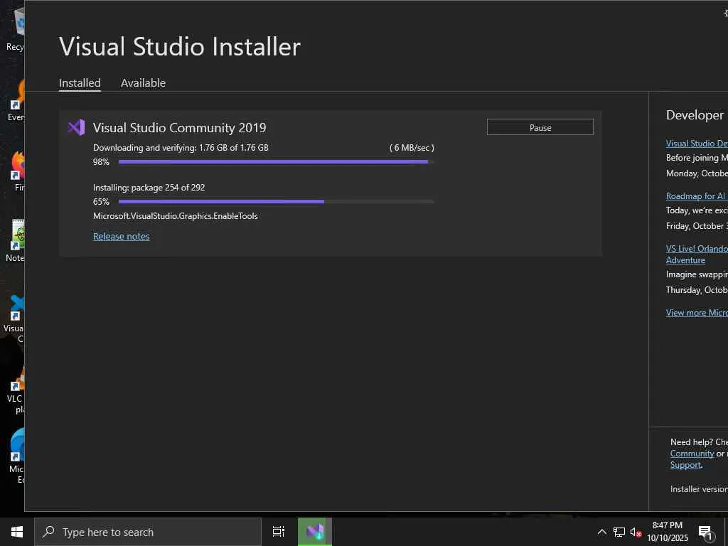
Task: Select the 98% download percentage
Action: tap(101, 162)
